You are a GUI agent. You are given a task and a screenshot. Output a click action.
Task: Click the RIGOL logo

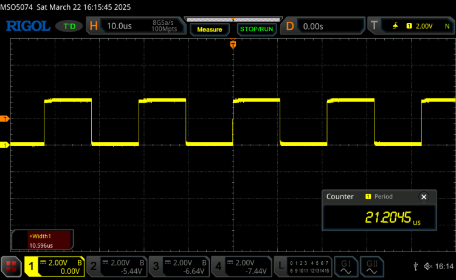pos(27,26)
